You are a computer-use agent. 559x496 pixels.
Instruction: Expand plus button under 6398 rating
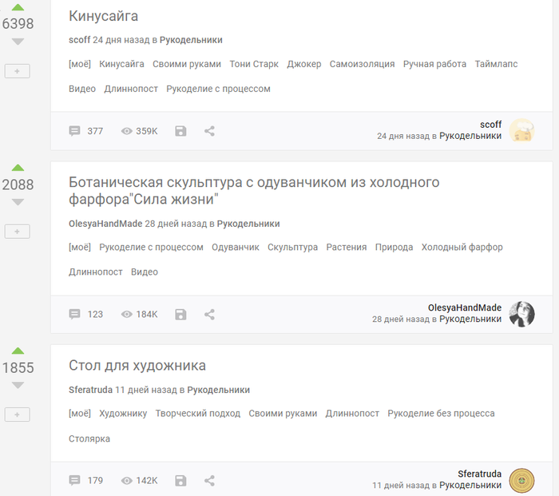[18, 71]
